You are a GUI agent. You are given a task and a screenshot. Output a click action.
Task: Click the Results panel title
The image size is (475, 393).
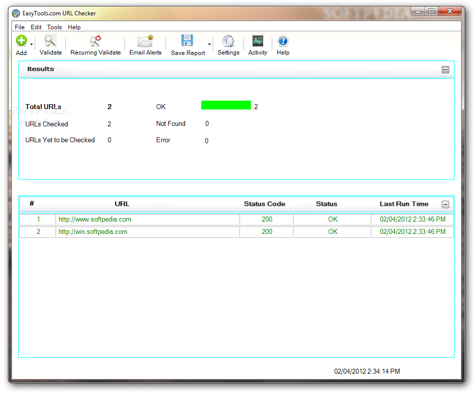(41, 69)
